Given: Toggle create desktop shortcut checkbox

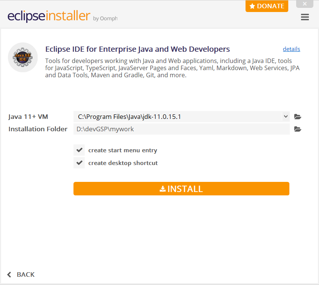Looking at the screenshot, I should tap(79, 163).
